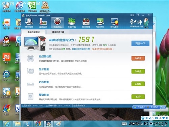Click the monitor speedometer benchmark image
The height and width of the screenshot is (127, 169).
click(35, 43)
